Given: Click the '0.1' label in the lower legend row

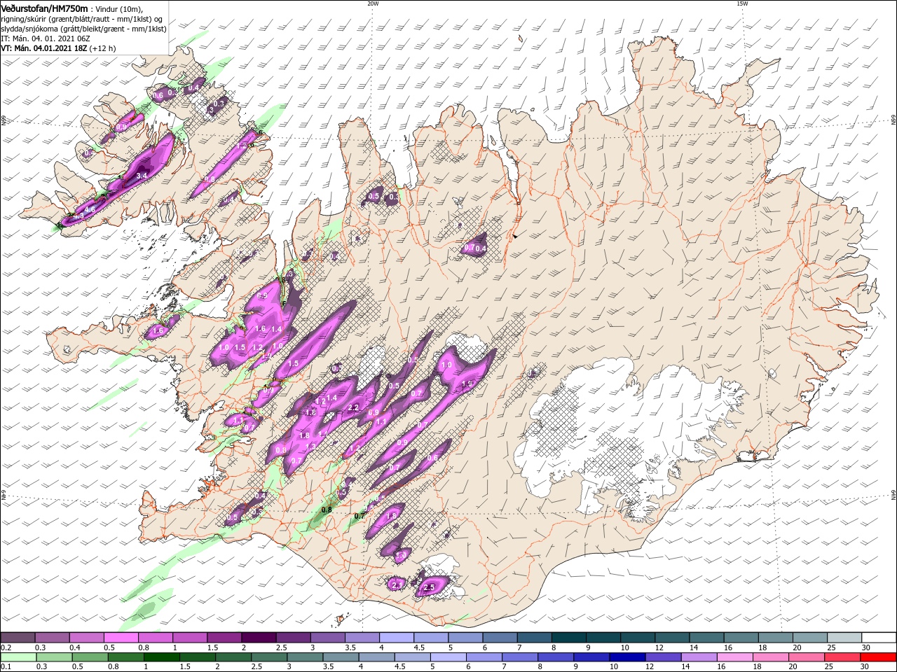Looking at the screenshot, I should (x=6, y=667).
